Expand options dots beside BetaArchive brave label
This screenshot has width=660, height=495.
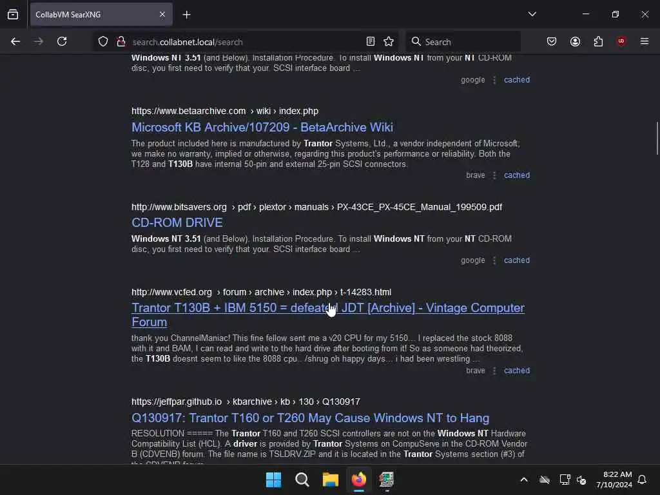(494, 175)
